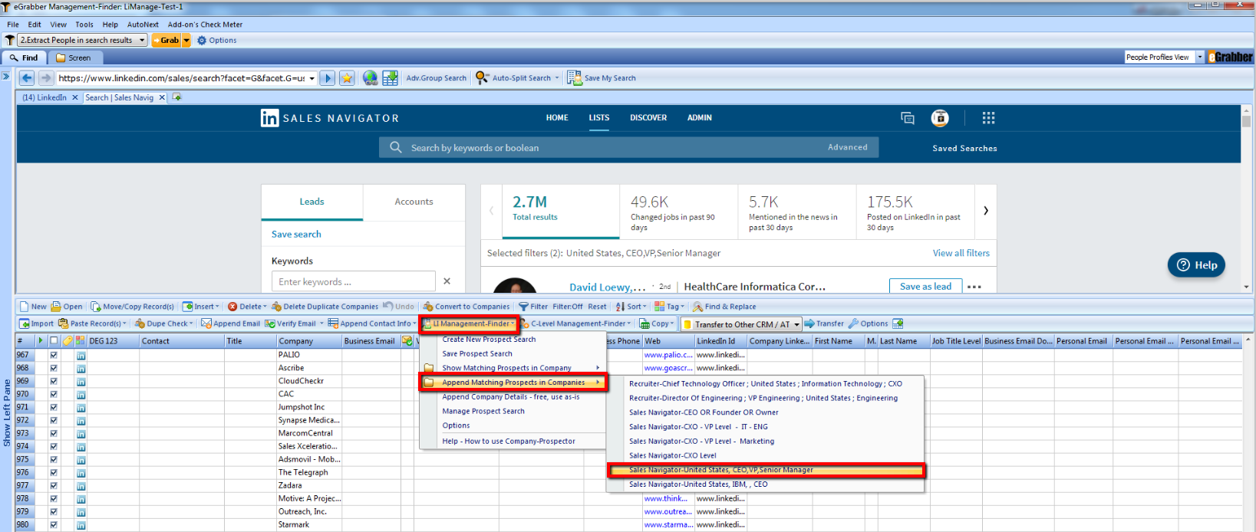Click the Delete Duplicate Companies tool

tap(277, 307)
